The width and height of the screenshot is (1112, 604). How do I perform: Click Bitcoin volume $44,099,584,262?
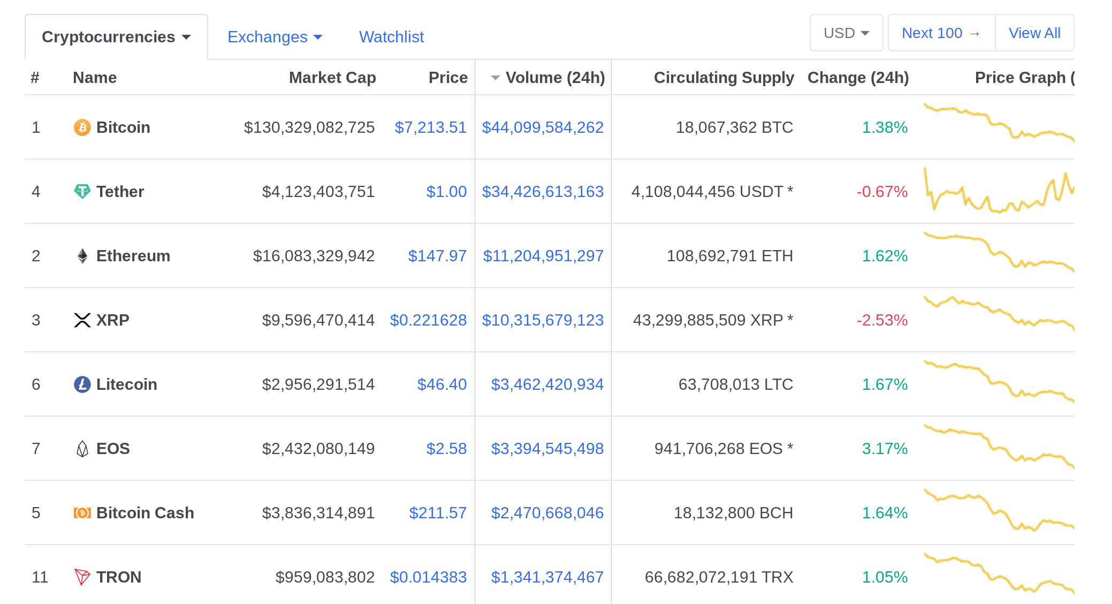pos(543,127)
